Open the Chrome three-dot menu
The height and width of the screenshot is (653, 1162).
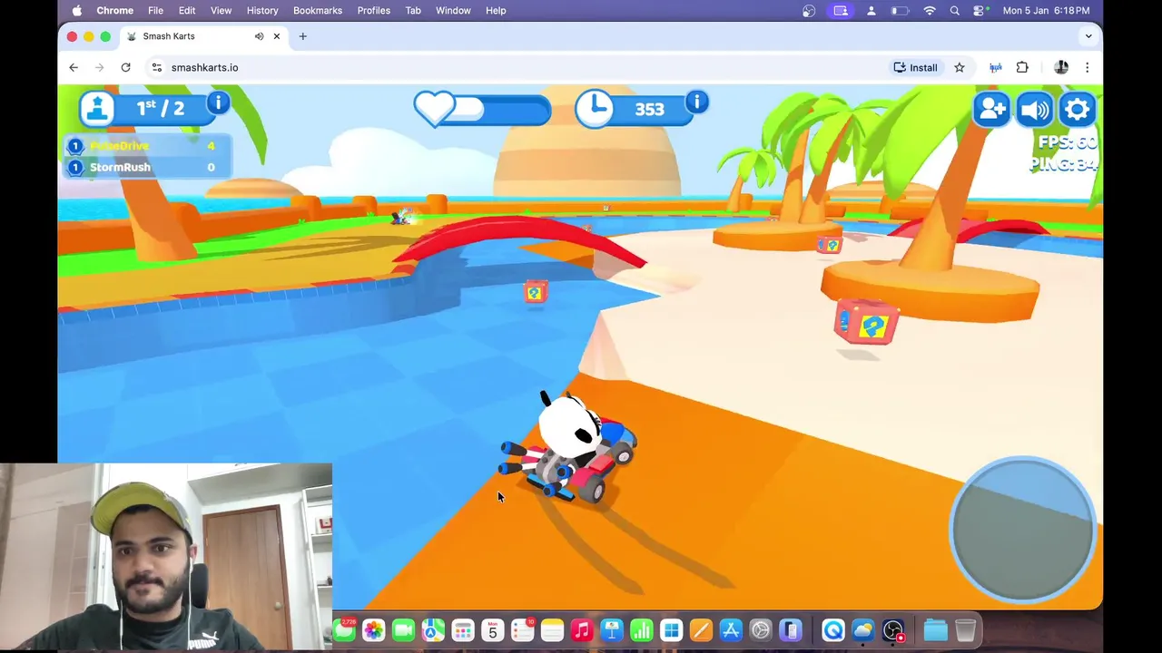[x=1087, y=67]
